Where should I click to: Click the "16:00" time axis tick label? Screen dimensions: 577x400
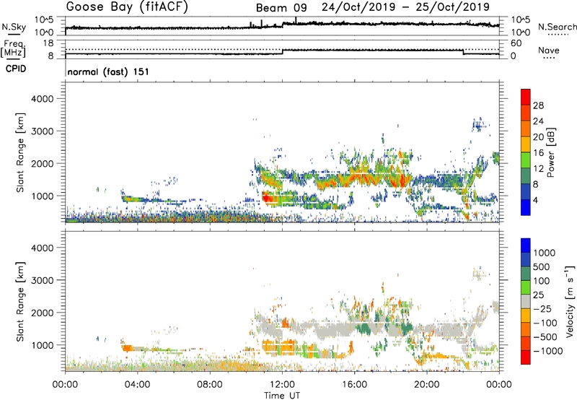(x=354, y=385)
